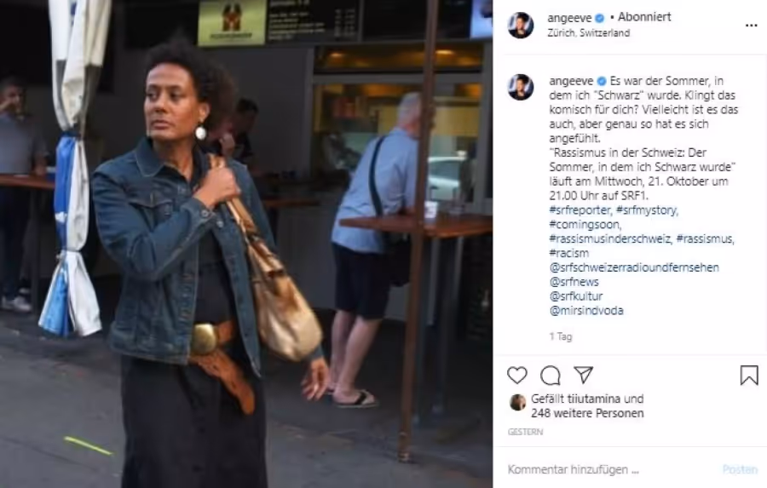The image size is (767, 488).
Task: Open the three-dot more options menu
Action: [x=752, y=26]
